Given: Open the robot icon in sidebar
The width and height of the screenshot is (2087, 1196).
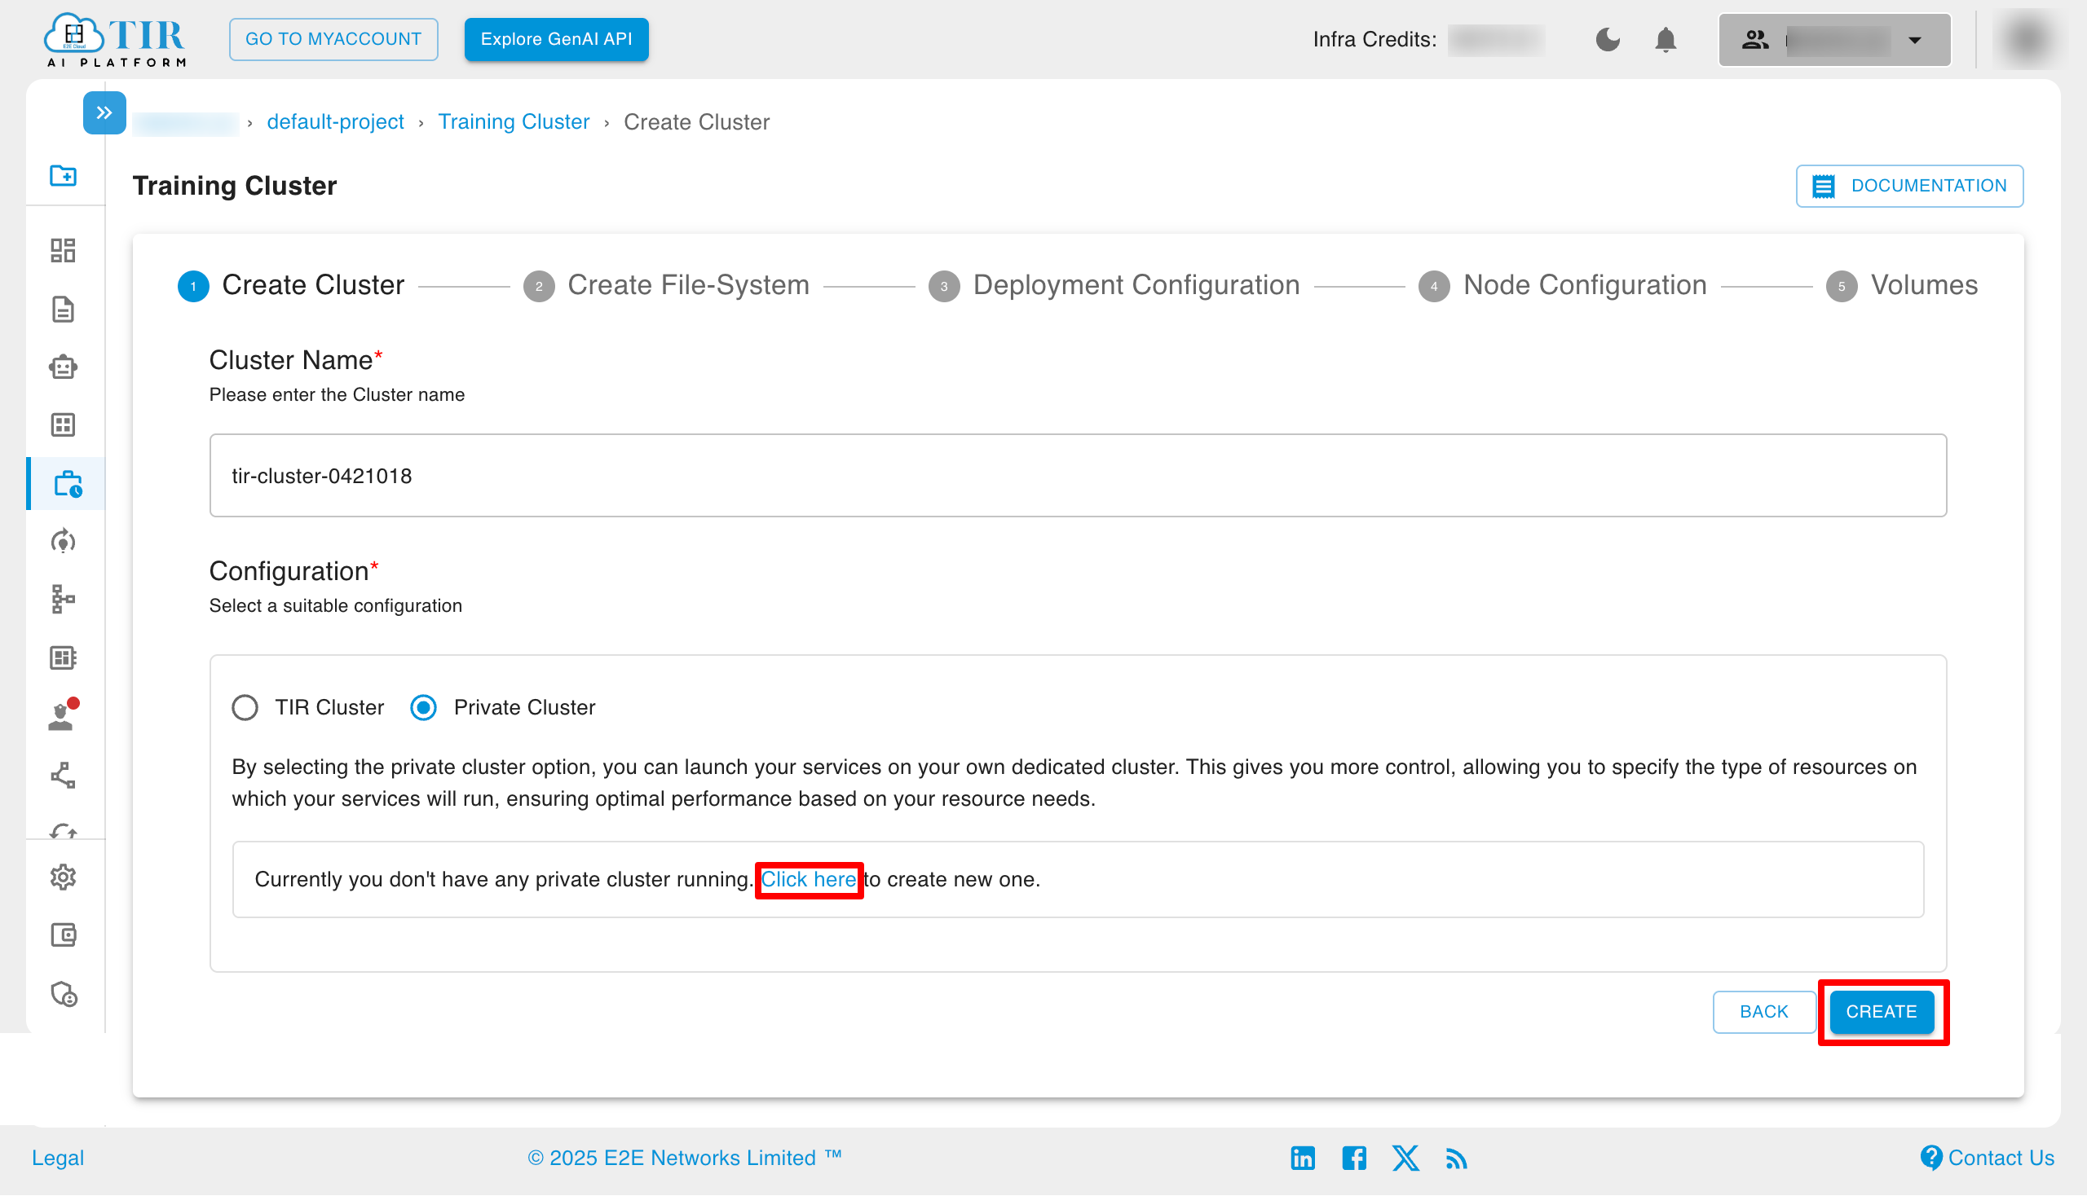Looking at the screenshot, I should [x=64, y=367].
